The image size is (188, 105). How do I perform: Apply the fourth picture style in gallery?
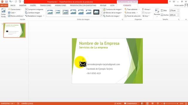(73, 12)
